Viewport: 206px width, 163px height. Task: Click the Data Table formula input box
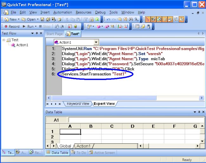tap(136, 120)
